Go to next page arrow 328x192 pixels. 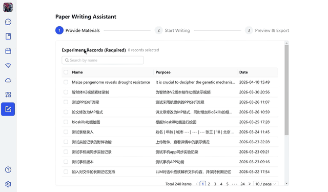(250, 184)
